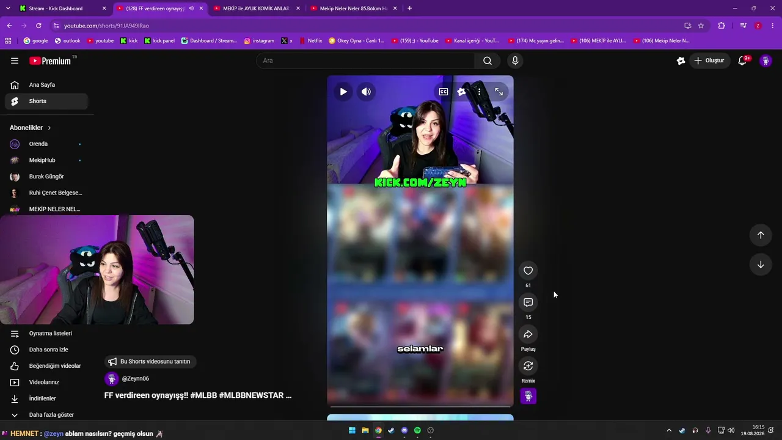
Task: Remix this Short
Action: (x=528, y=366)
